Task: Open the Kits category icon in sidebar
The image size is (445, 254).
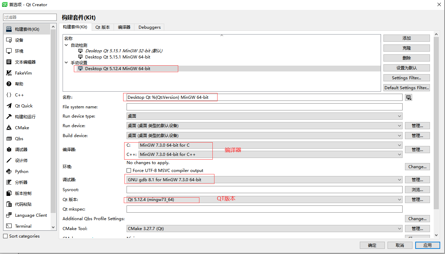Action: click(9, 29)
